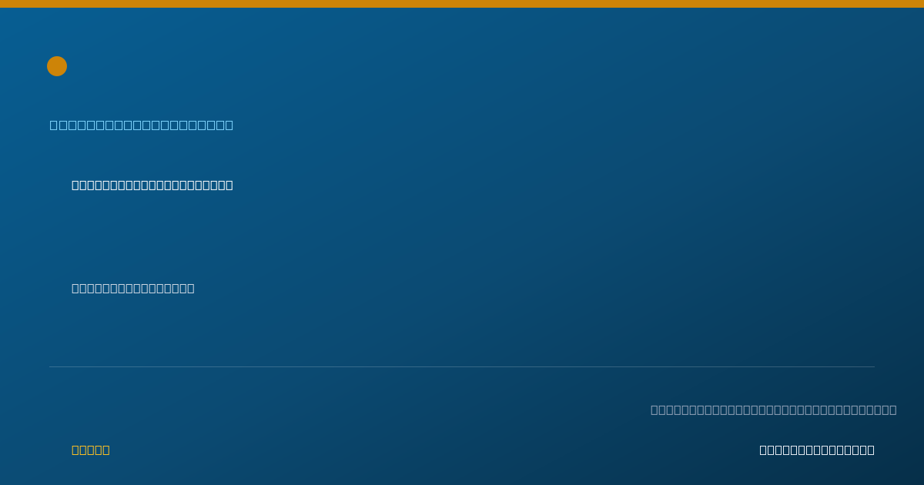Click the white label in the footer
Screen dimensions: 924x485
pos(817,450)
